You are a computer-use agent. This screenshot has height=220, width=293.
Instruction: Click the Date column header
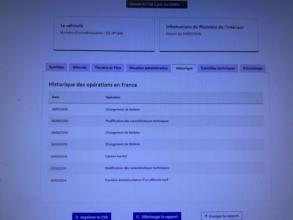(55, 97)
